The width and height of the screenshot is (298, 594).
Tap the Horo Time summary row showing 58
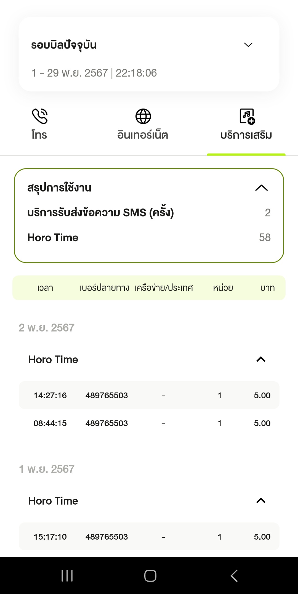[149, 237]
